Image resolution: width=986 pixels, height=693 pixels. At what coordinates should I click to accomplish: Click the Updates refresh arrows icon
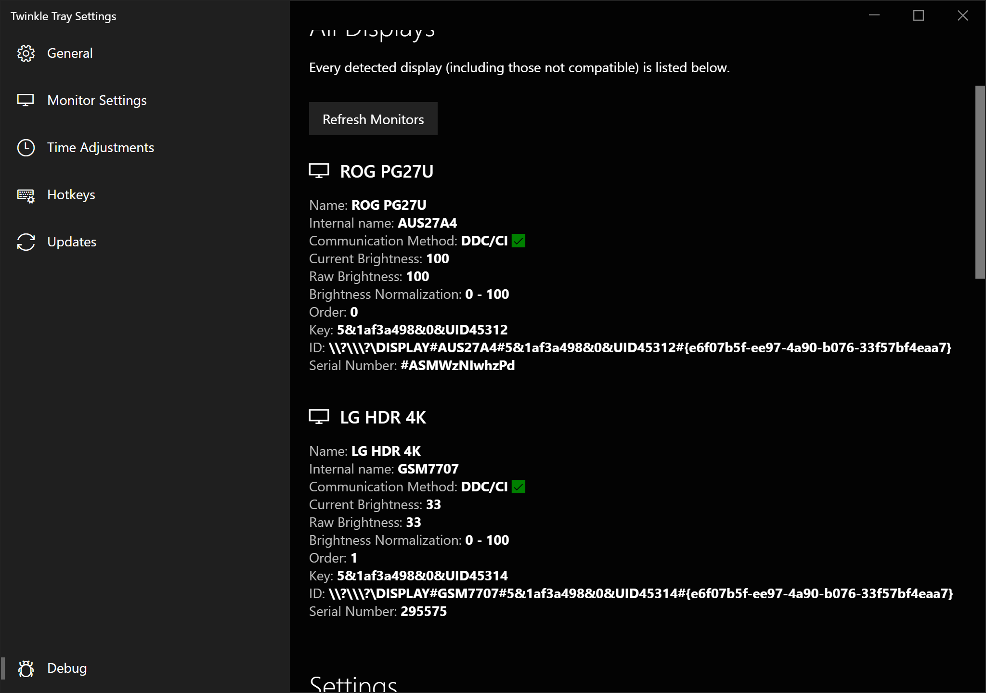[26, 242]
